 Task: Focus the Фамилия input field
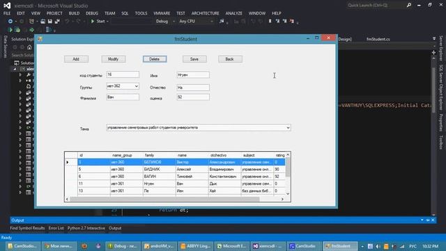tap(123, 97)
